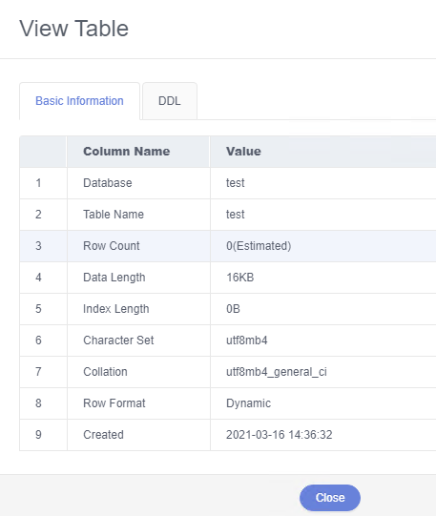Click the utf8mb4_general_ci value
436x516 pixels.
(277, 372)
